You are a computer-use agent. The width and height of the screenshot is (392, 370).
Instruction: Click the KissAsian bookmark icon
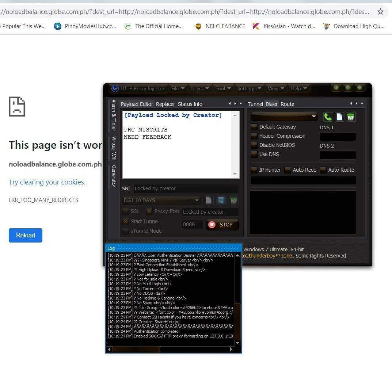(x=256, y=26)
